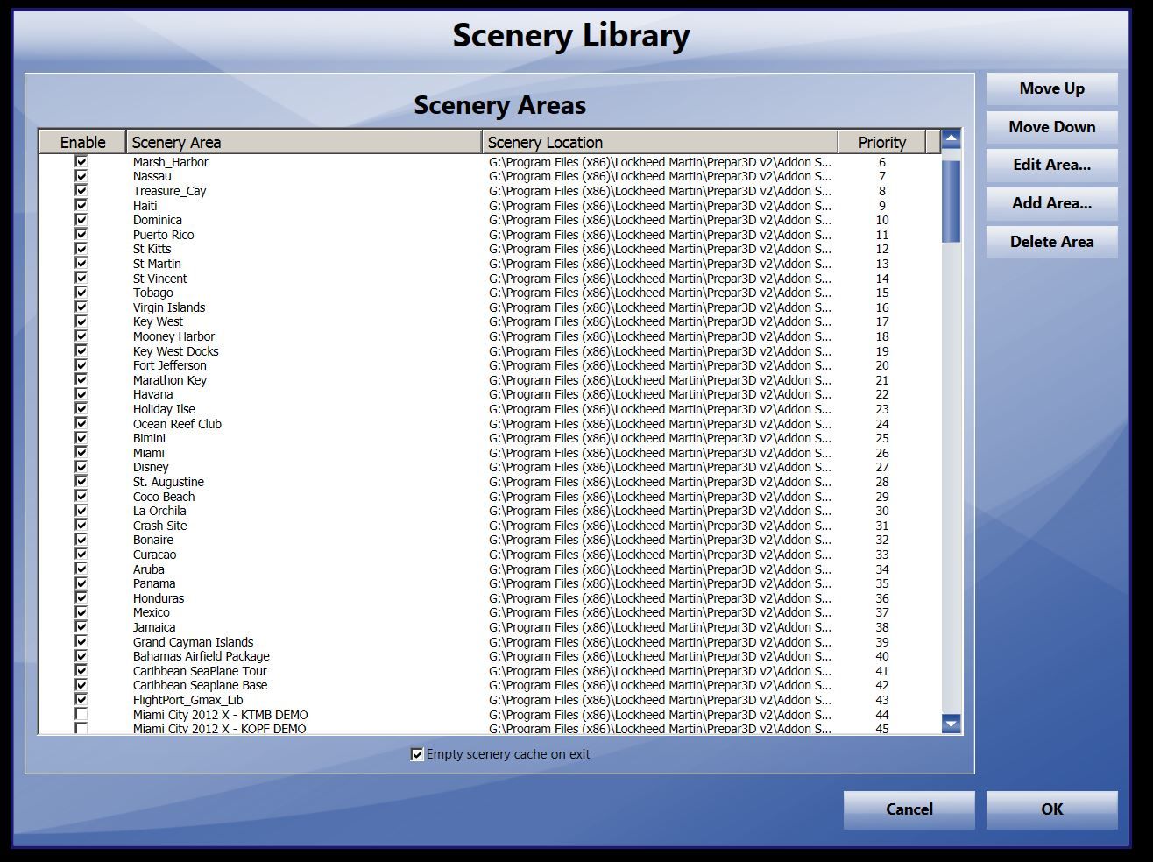Confirm with the OK button
Viewport: 1153px width, 862px height.
(x=1051, y=809)
